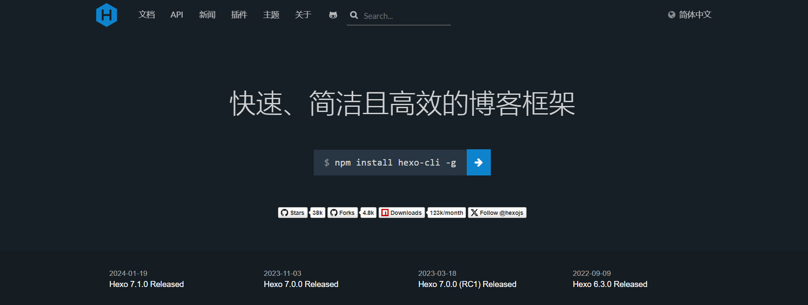Open the GitHub cat icon link
The width and height of the screenshot is (808, 305).
tap(333, 15)
